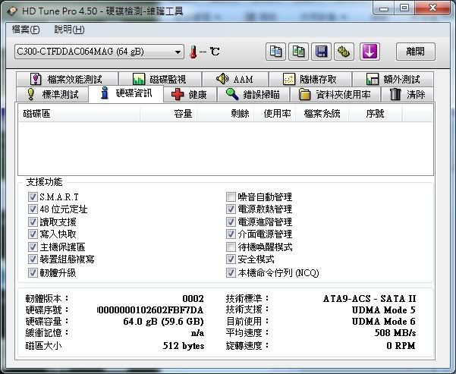Enable the 待機喚醒模式 checkbox
This screenshot has width=456, height=374.
[x=231, y=247]
